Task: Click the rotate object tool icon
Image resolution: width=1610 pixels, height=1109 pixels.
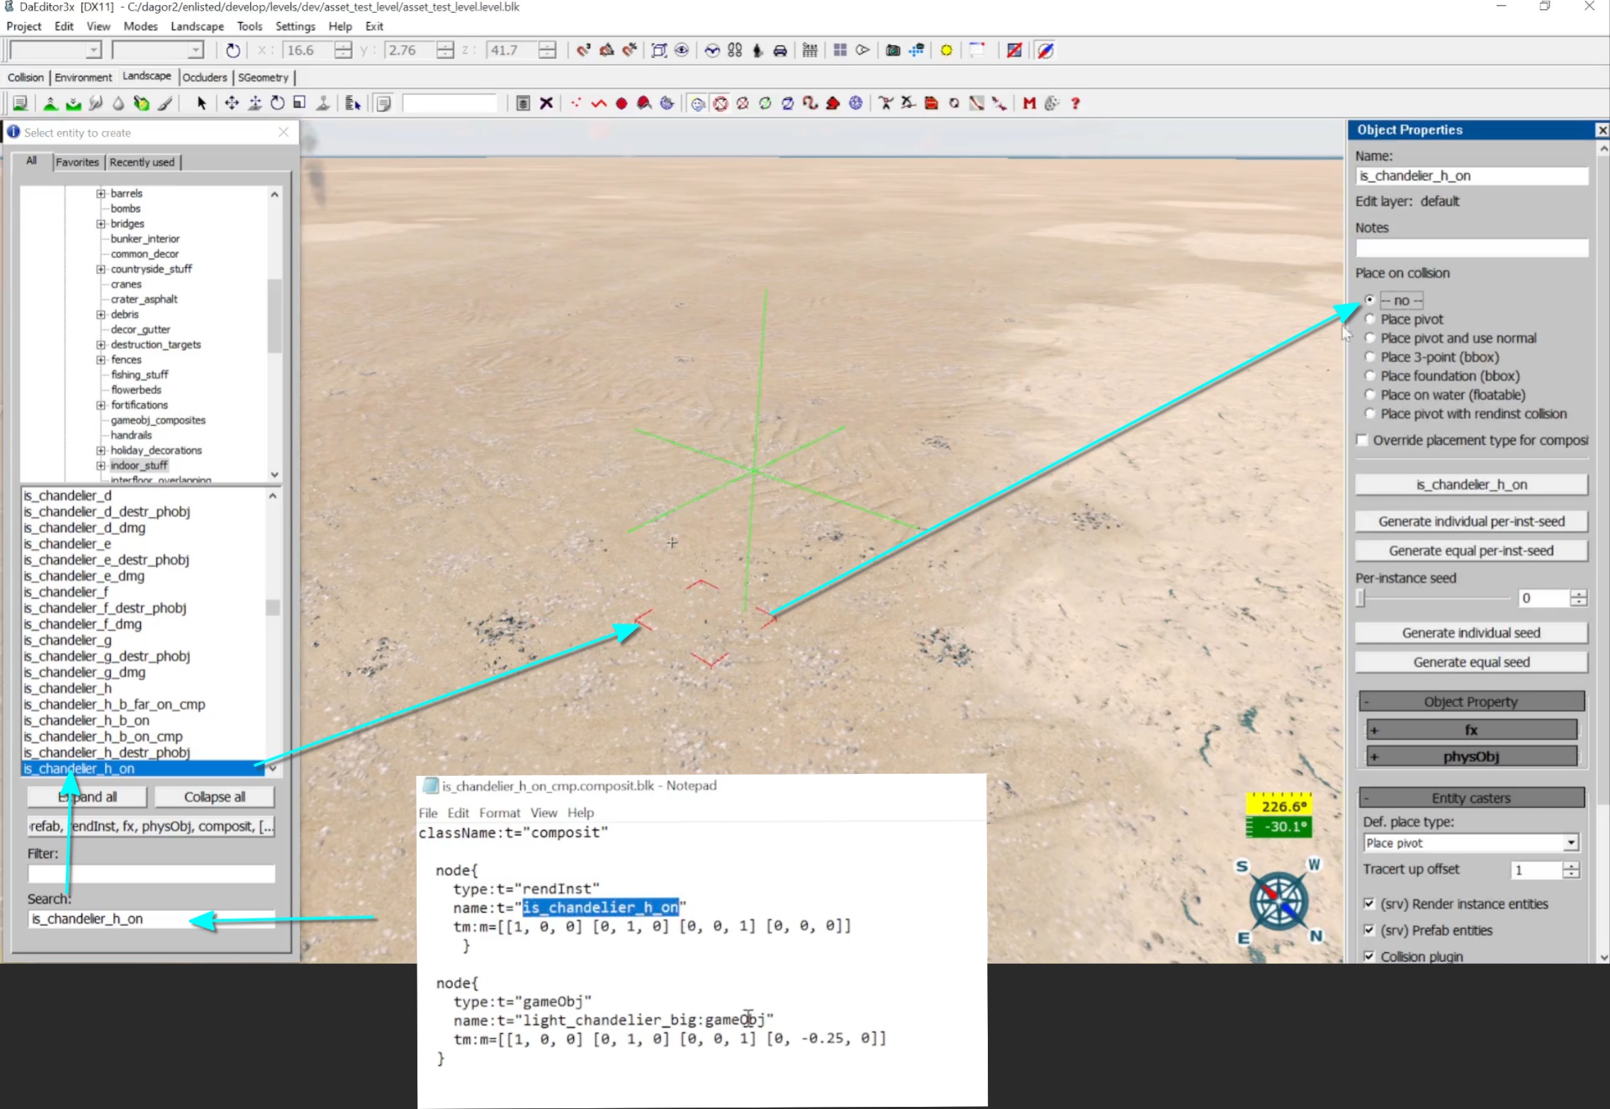Action: (277, 103)
